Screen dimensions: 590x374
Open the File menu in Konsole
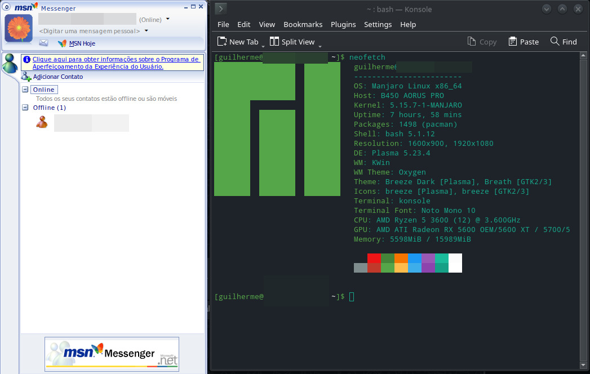point(223,24)
